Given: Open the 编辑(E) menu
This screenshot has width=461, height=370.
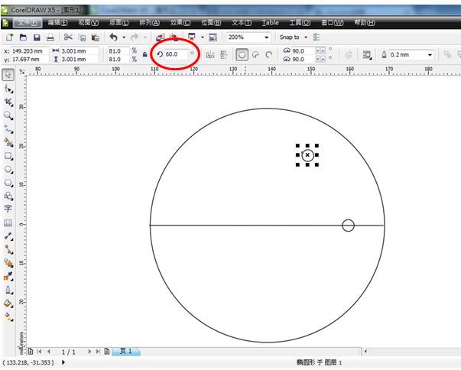Looking at the screenshot, I should 57,23.
